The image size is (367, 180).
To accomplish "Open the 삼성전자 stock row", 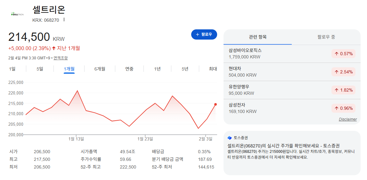I will (x=292, y=108).
